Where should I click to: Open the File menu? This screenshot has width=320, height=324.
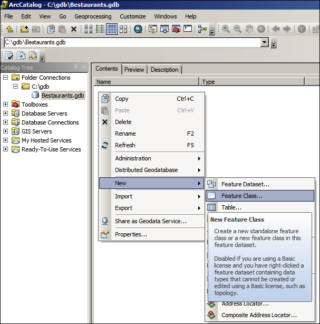8,16
